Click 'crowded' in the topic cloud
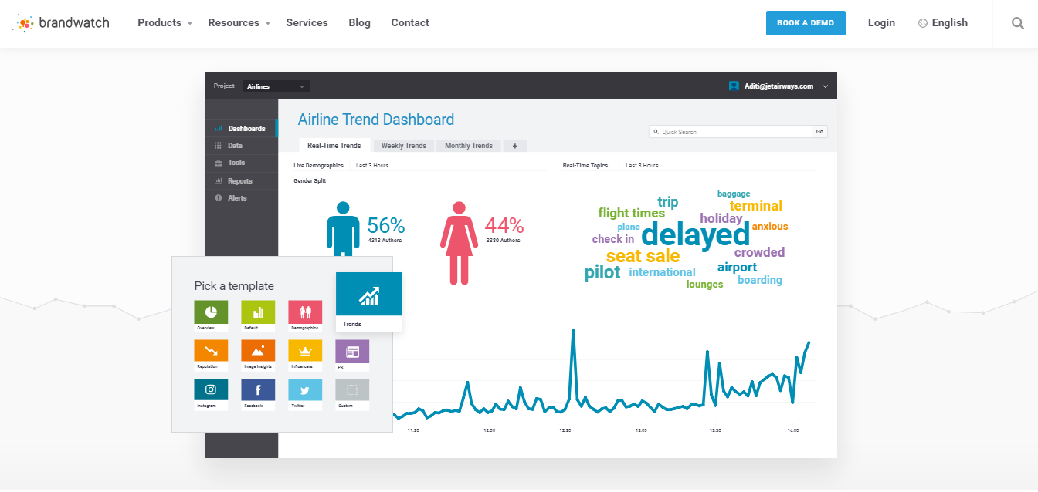Screen dimensions: 1038x492 coord(759,252)
